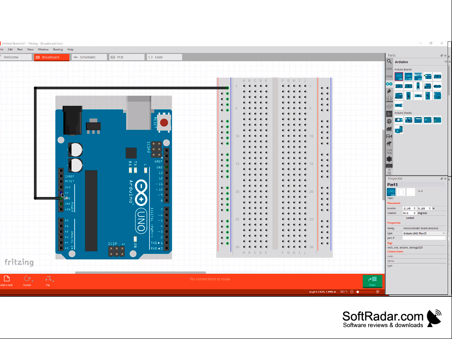Click the green Share button

click(373, 281)
